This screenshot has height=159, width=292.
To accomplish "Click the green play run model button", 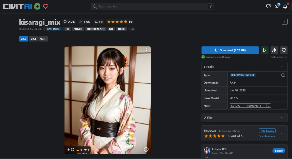I will click(264, 50).
